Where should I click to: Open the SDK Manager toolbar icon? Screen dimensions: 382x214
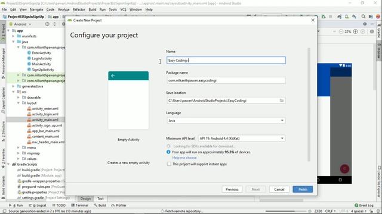(x=354, y=17)
